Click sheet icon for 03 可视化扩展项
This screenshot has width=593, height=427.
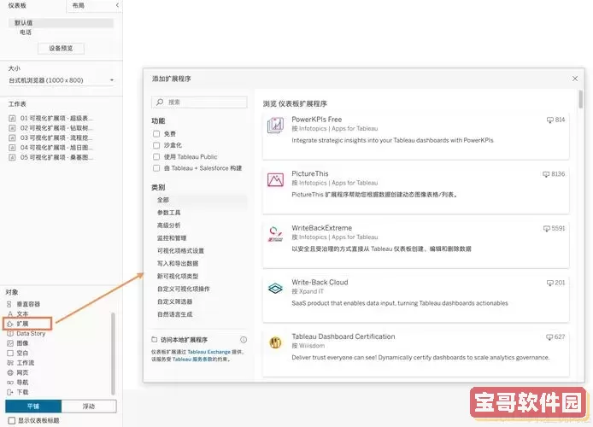point(12,138)
